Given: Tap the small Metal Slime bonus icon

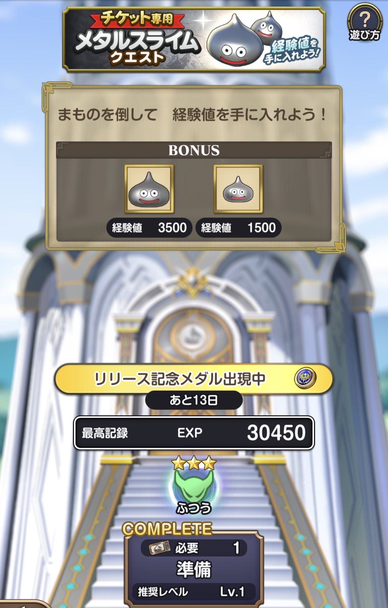Looking at the screenshot, I should tap(238, 189).
